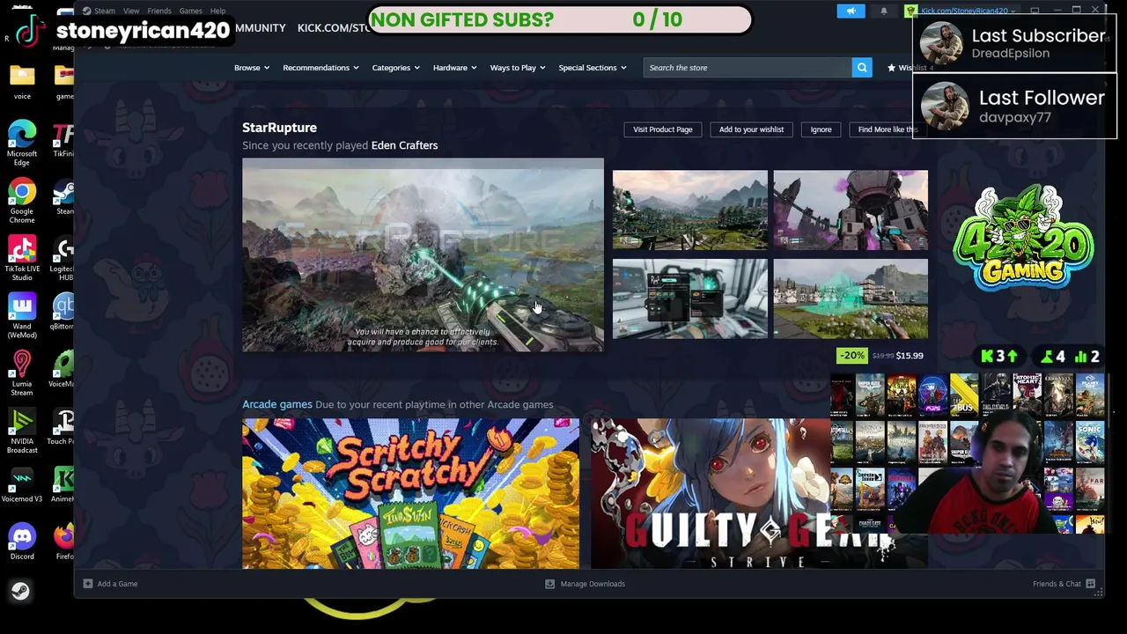Image resolution: width=1127 pixels, height=634 pixels.
Task: Click the StarRupture game title
Action: click(x=279, y=128)
